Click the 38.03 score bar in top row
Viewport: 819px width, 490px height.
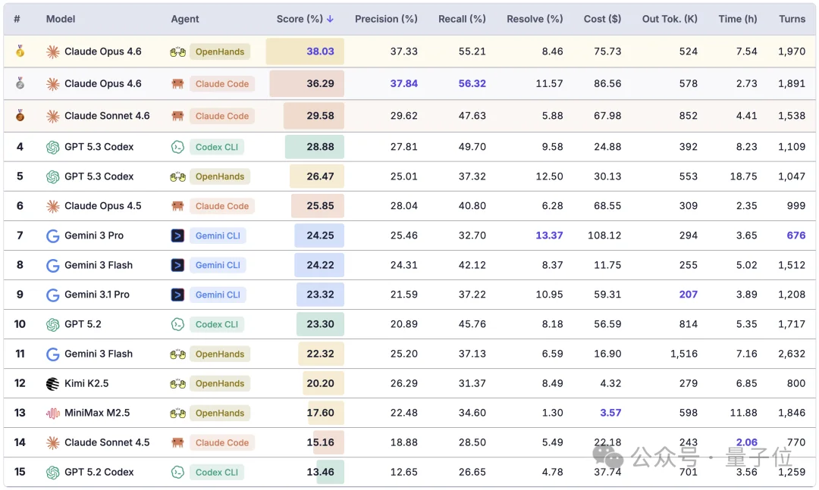305,51
